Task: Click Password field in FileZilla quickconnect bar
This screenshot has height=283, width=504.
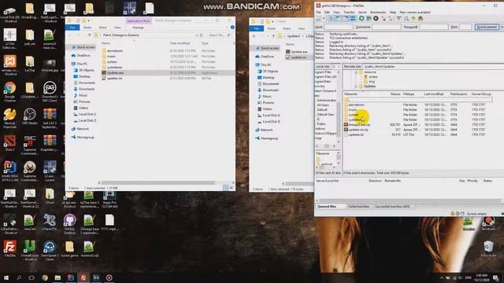Action: [434, 27]
